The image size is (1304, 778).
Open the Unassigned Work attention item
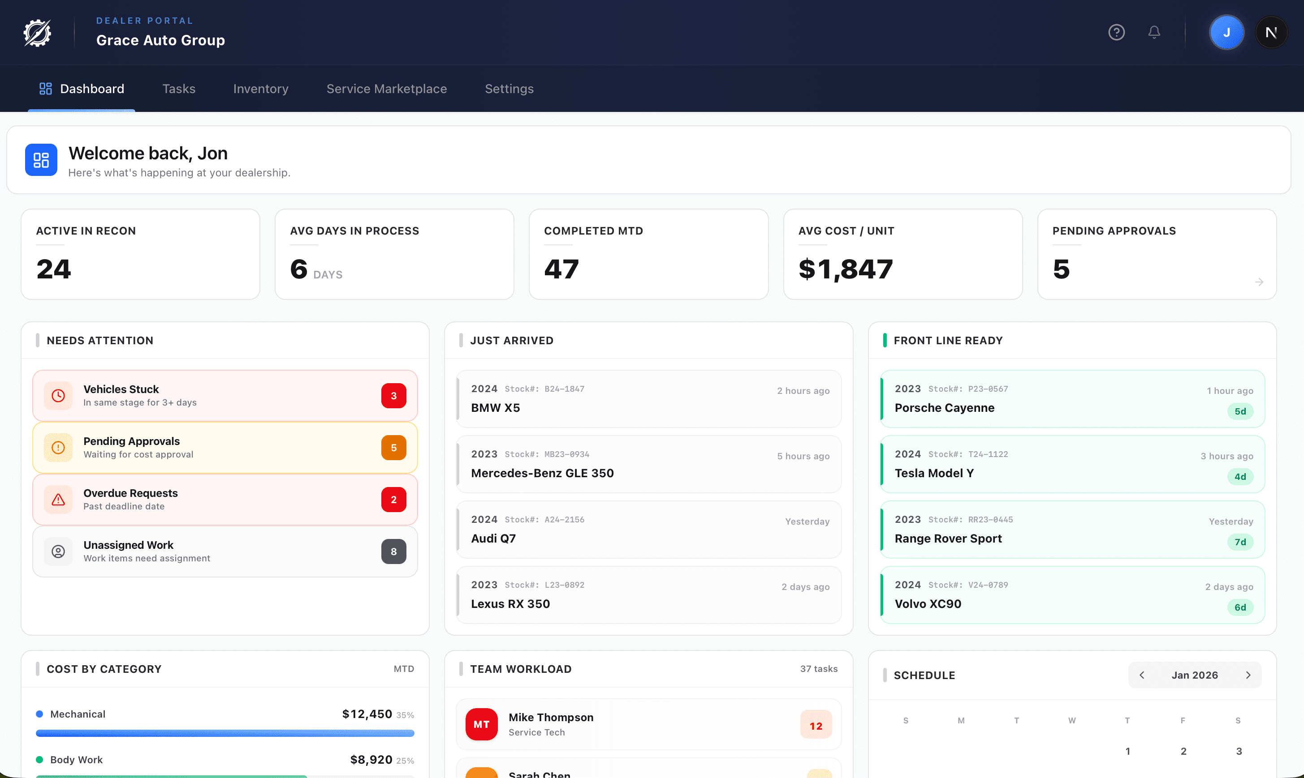[225, 551]
